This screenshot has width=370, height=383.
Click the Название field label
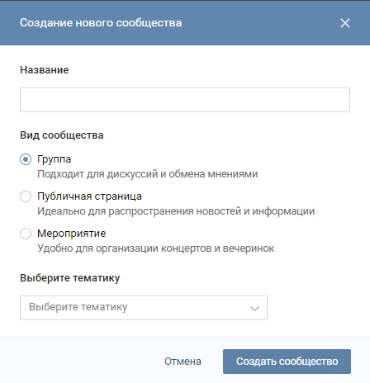pyautogui.click(x=45, y=70)
